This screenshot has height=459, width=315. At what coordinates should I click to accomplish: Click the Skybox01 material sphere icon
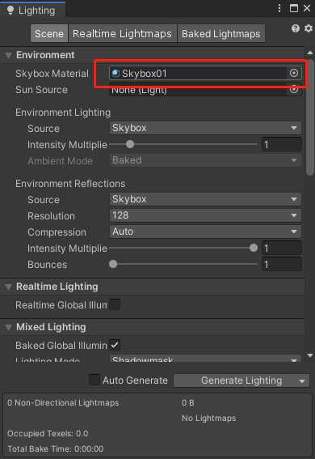point(115,73)
